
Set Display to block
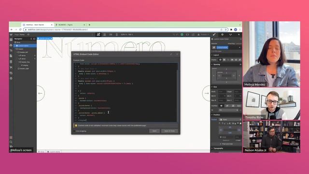click(x=220, y=60)
